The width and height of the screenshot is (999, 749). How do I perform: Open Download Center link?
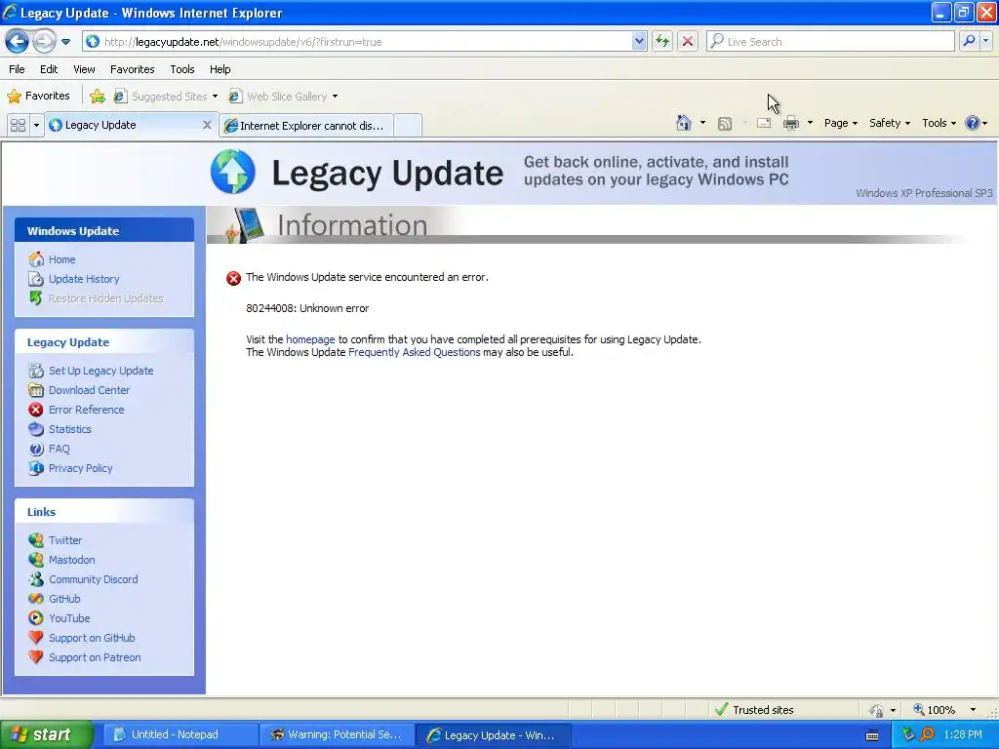(x=89, y=390)
